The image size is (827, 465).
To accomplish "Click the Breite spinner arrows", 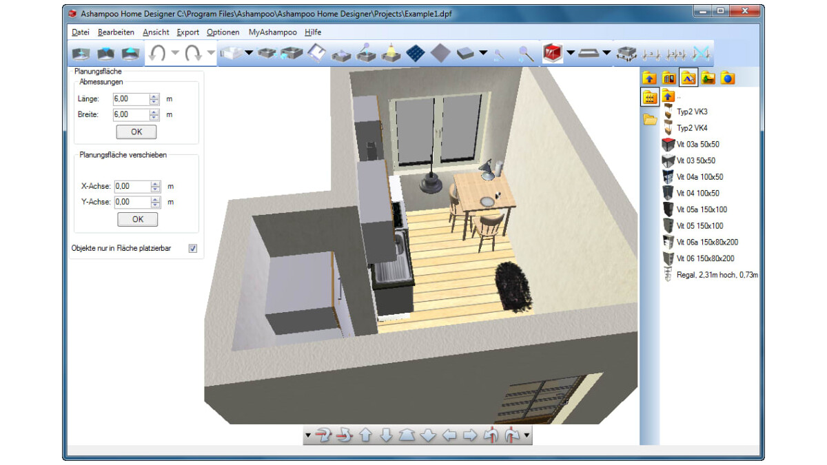I will (x=155, y=115).
